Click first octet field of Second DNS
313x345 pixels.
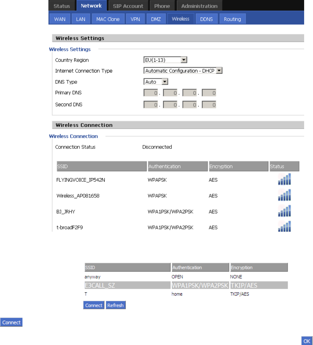(x=151, y=105)
